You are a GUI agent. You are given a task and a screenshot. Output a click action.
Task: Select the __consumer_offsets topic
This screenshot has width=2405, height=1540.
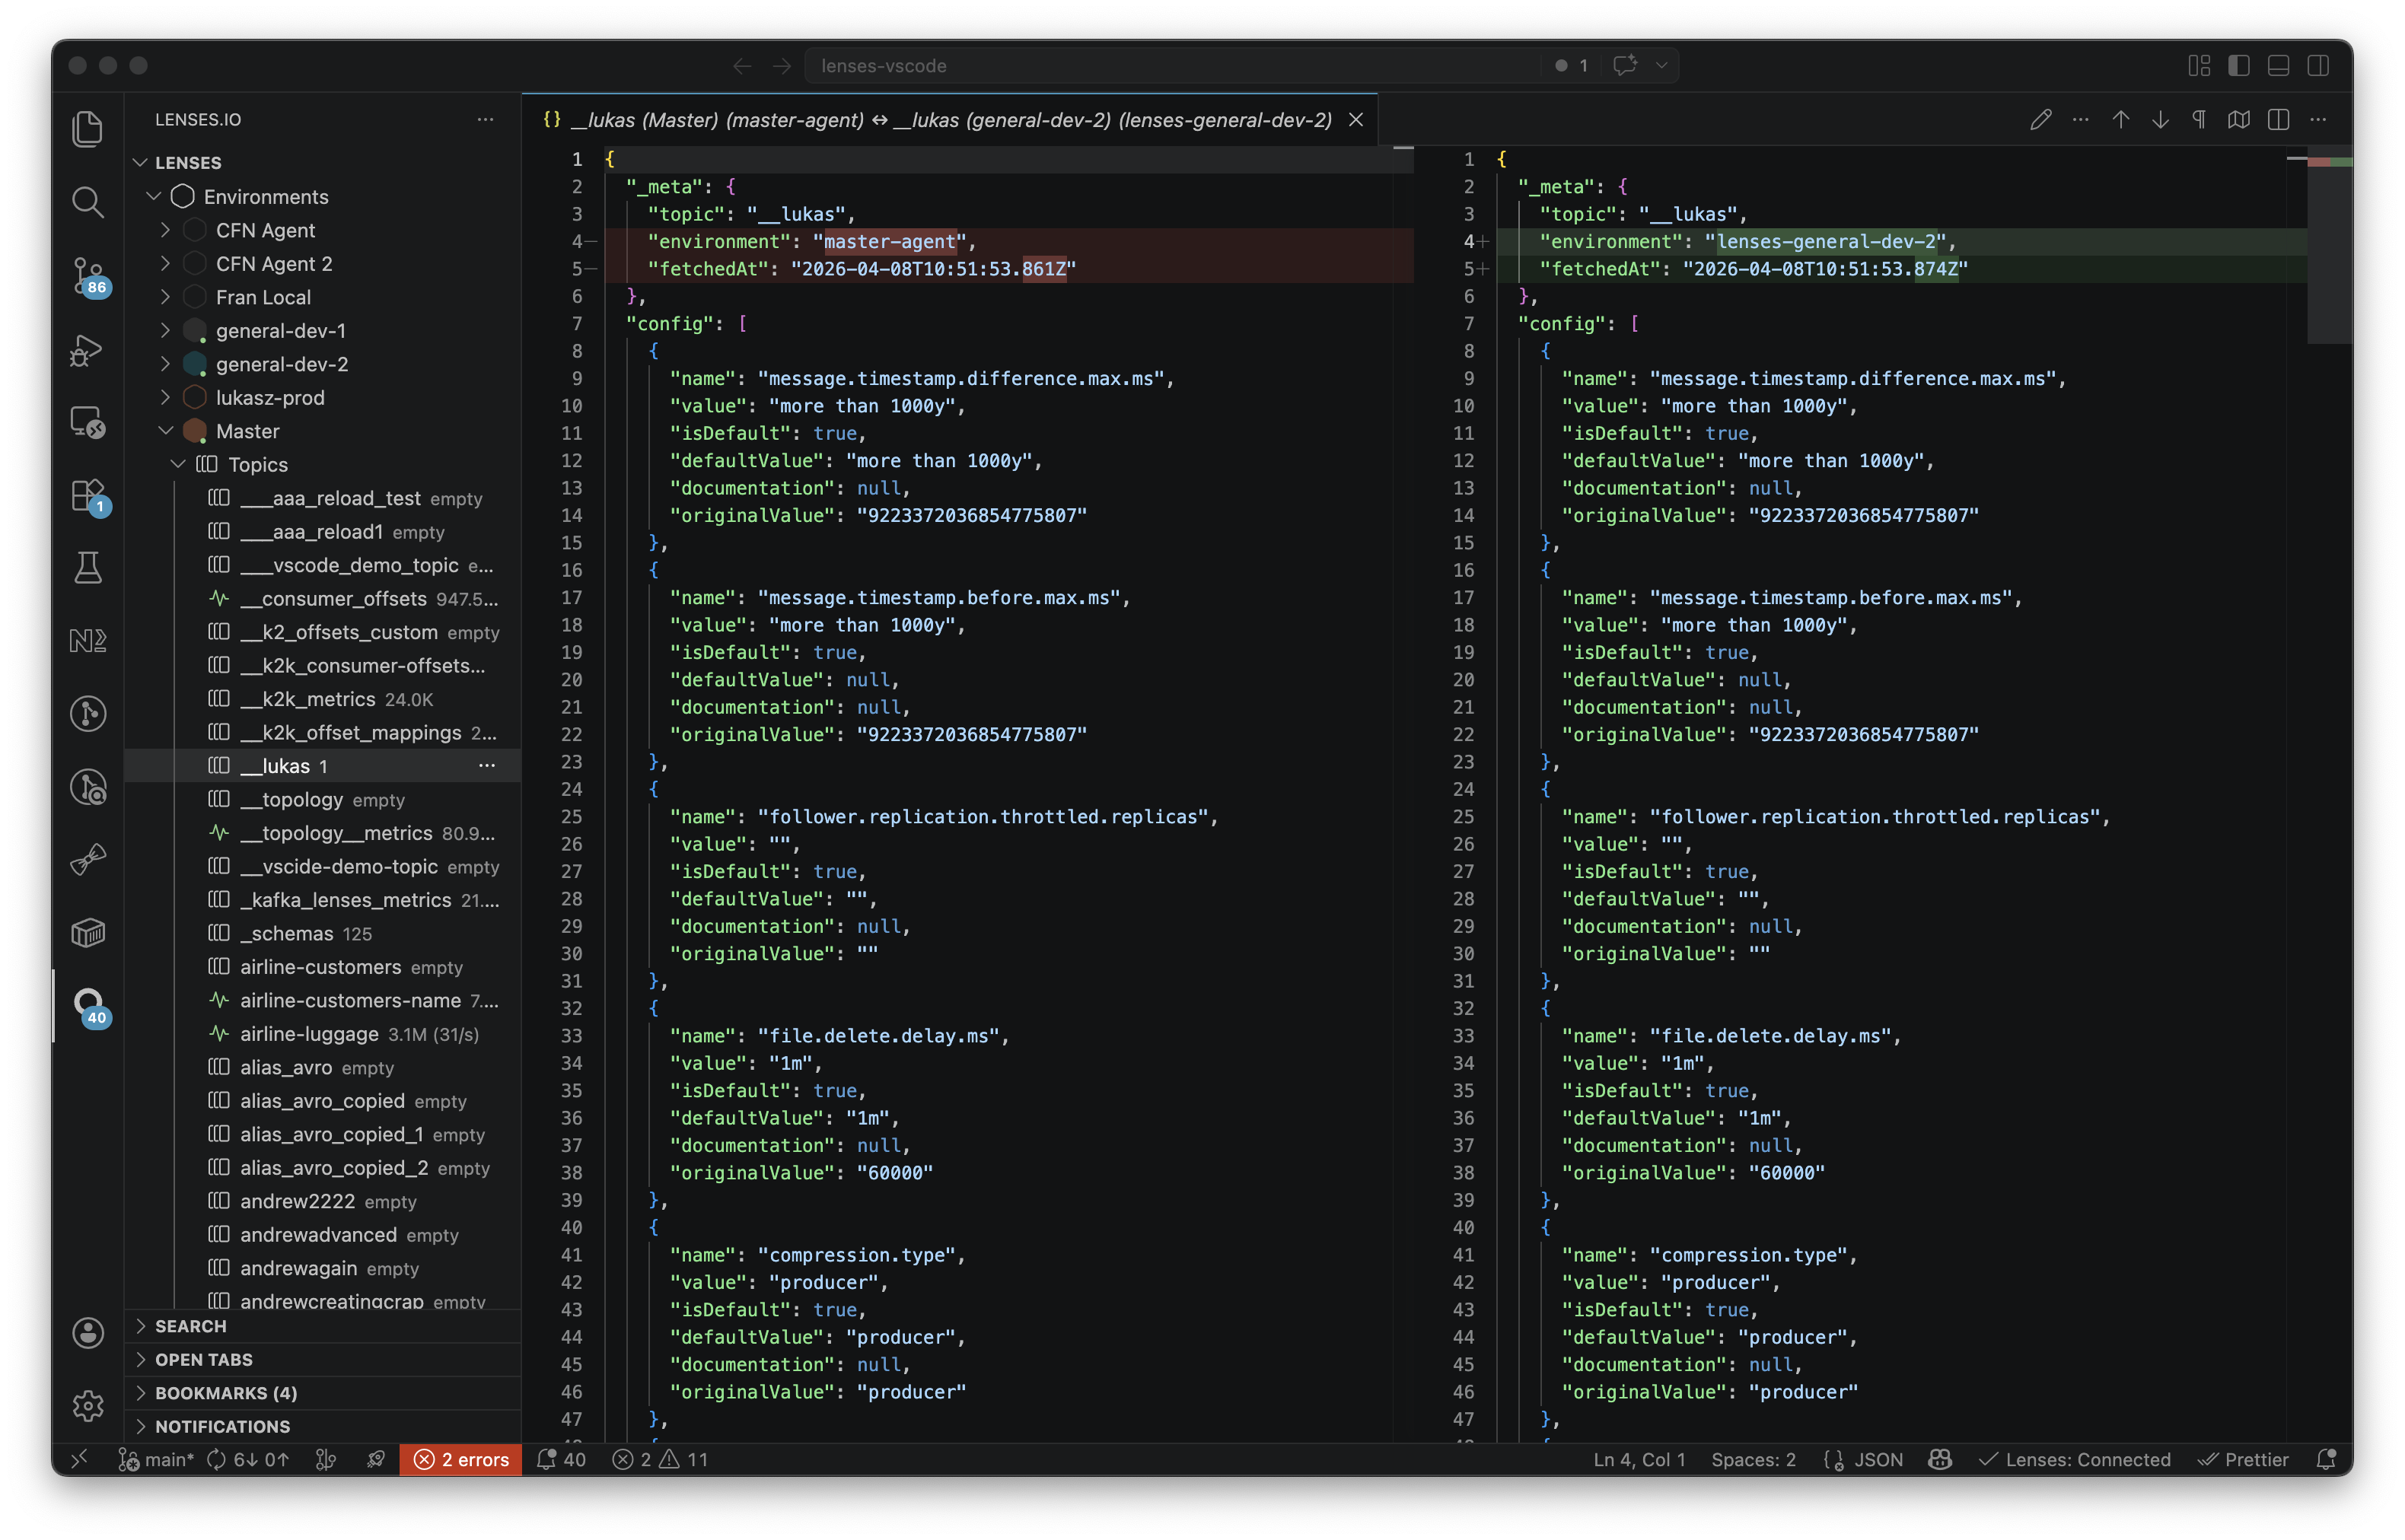coord(323,599)
